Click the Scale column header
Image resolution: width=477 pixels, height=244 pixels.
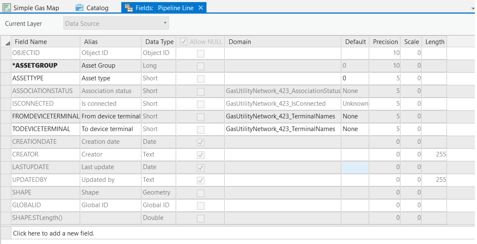click(411, 42)
